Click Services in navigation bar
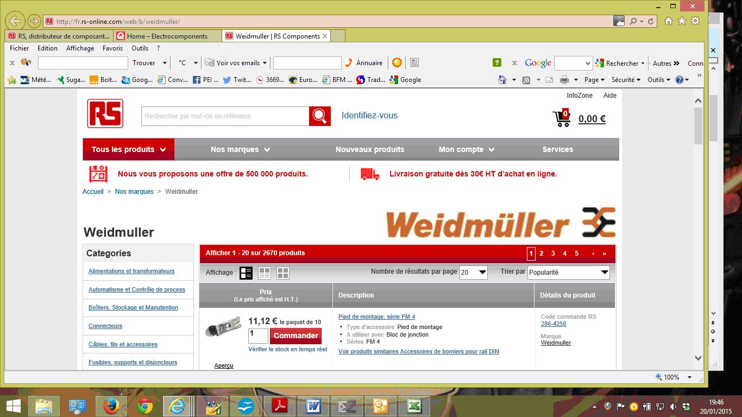 (x=558, y=149)
